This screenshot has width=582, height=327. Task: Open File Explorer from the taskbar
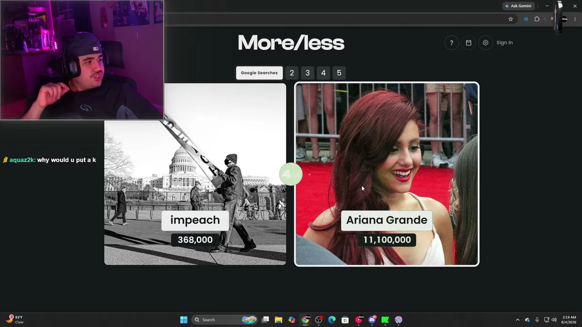279,320
